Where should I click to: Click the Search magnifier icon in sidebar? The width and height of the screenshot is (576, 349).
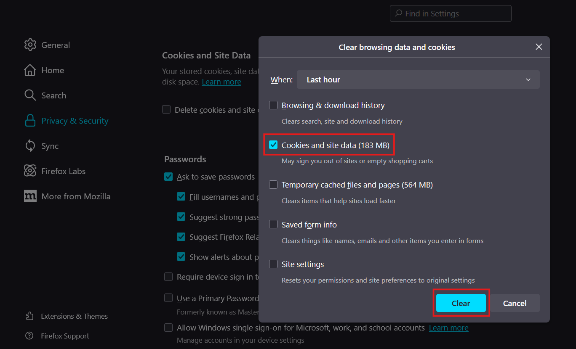click(30, 95)
